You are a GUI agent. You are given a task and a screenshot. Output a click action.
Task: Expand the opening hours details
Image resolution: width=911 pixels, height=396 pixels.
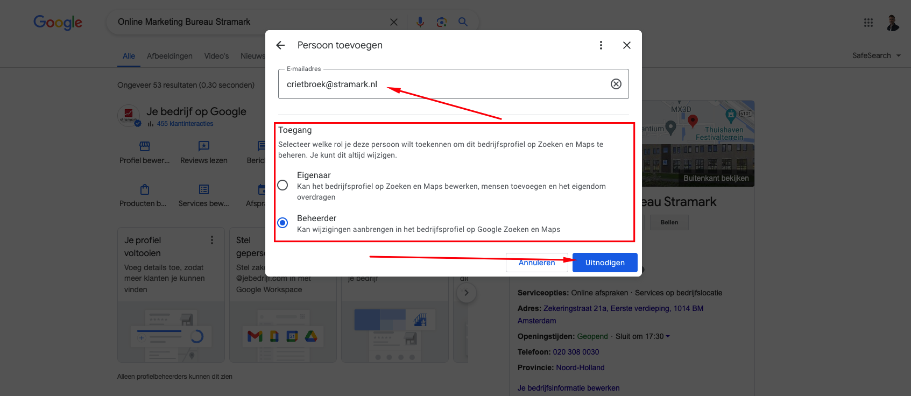click(668, 336)
